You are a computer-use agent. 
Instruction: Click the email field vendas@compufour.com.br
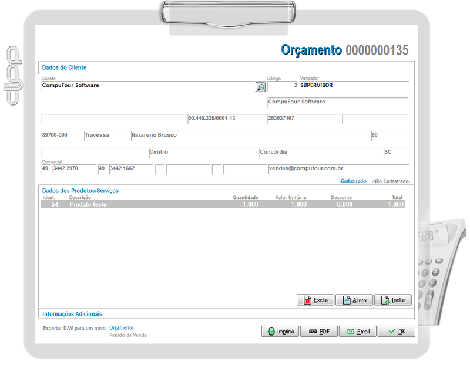338,168
